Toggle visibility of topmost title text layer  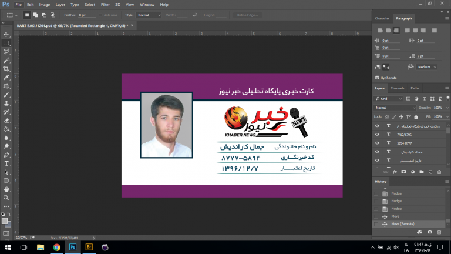tap(377, 126)
